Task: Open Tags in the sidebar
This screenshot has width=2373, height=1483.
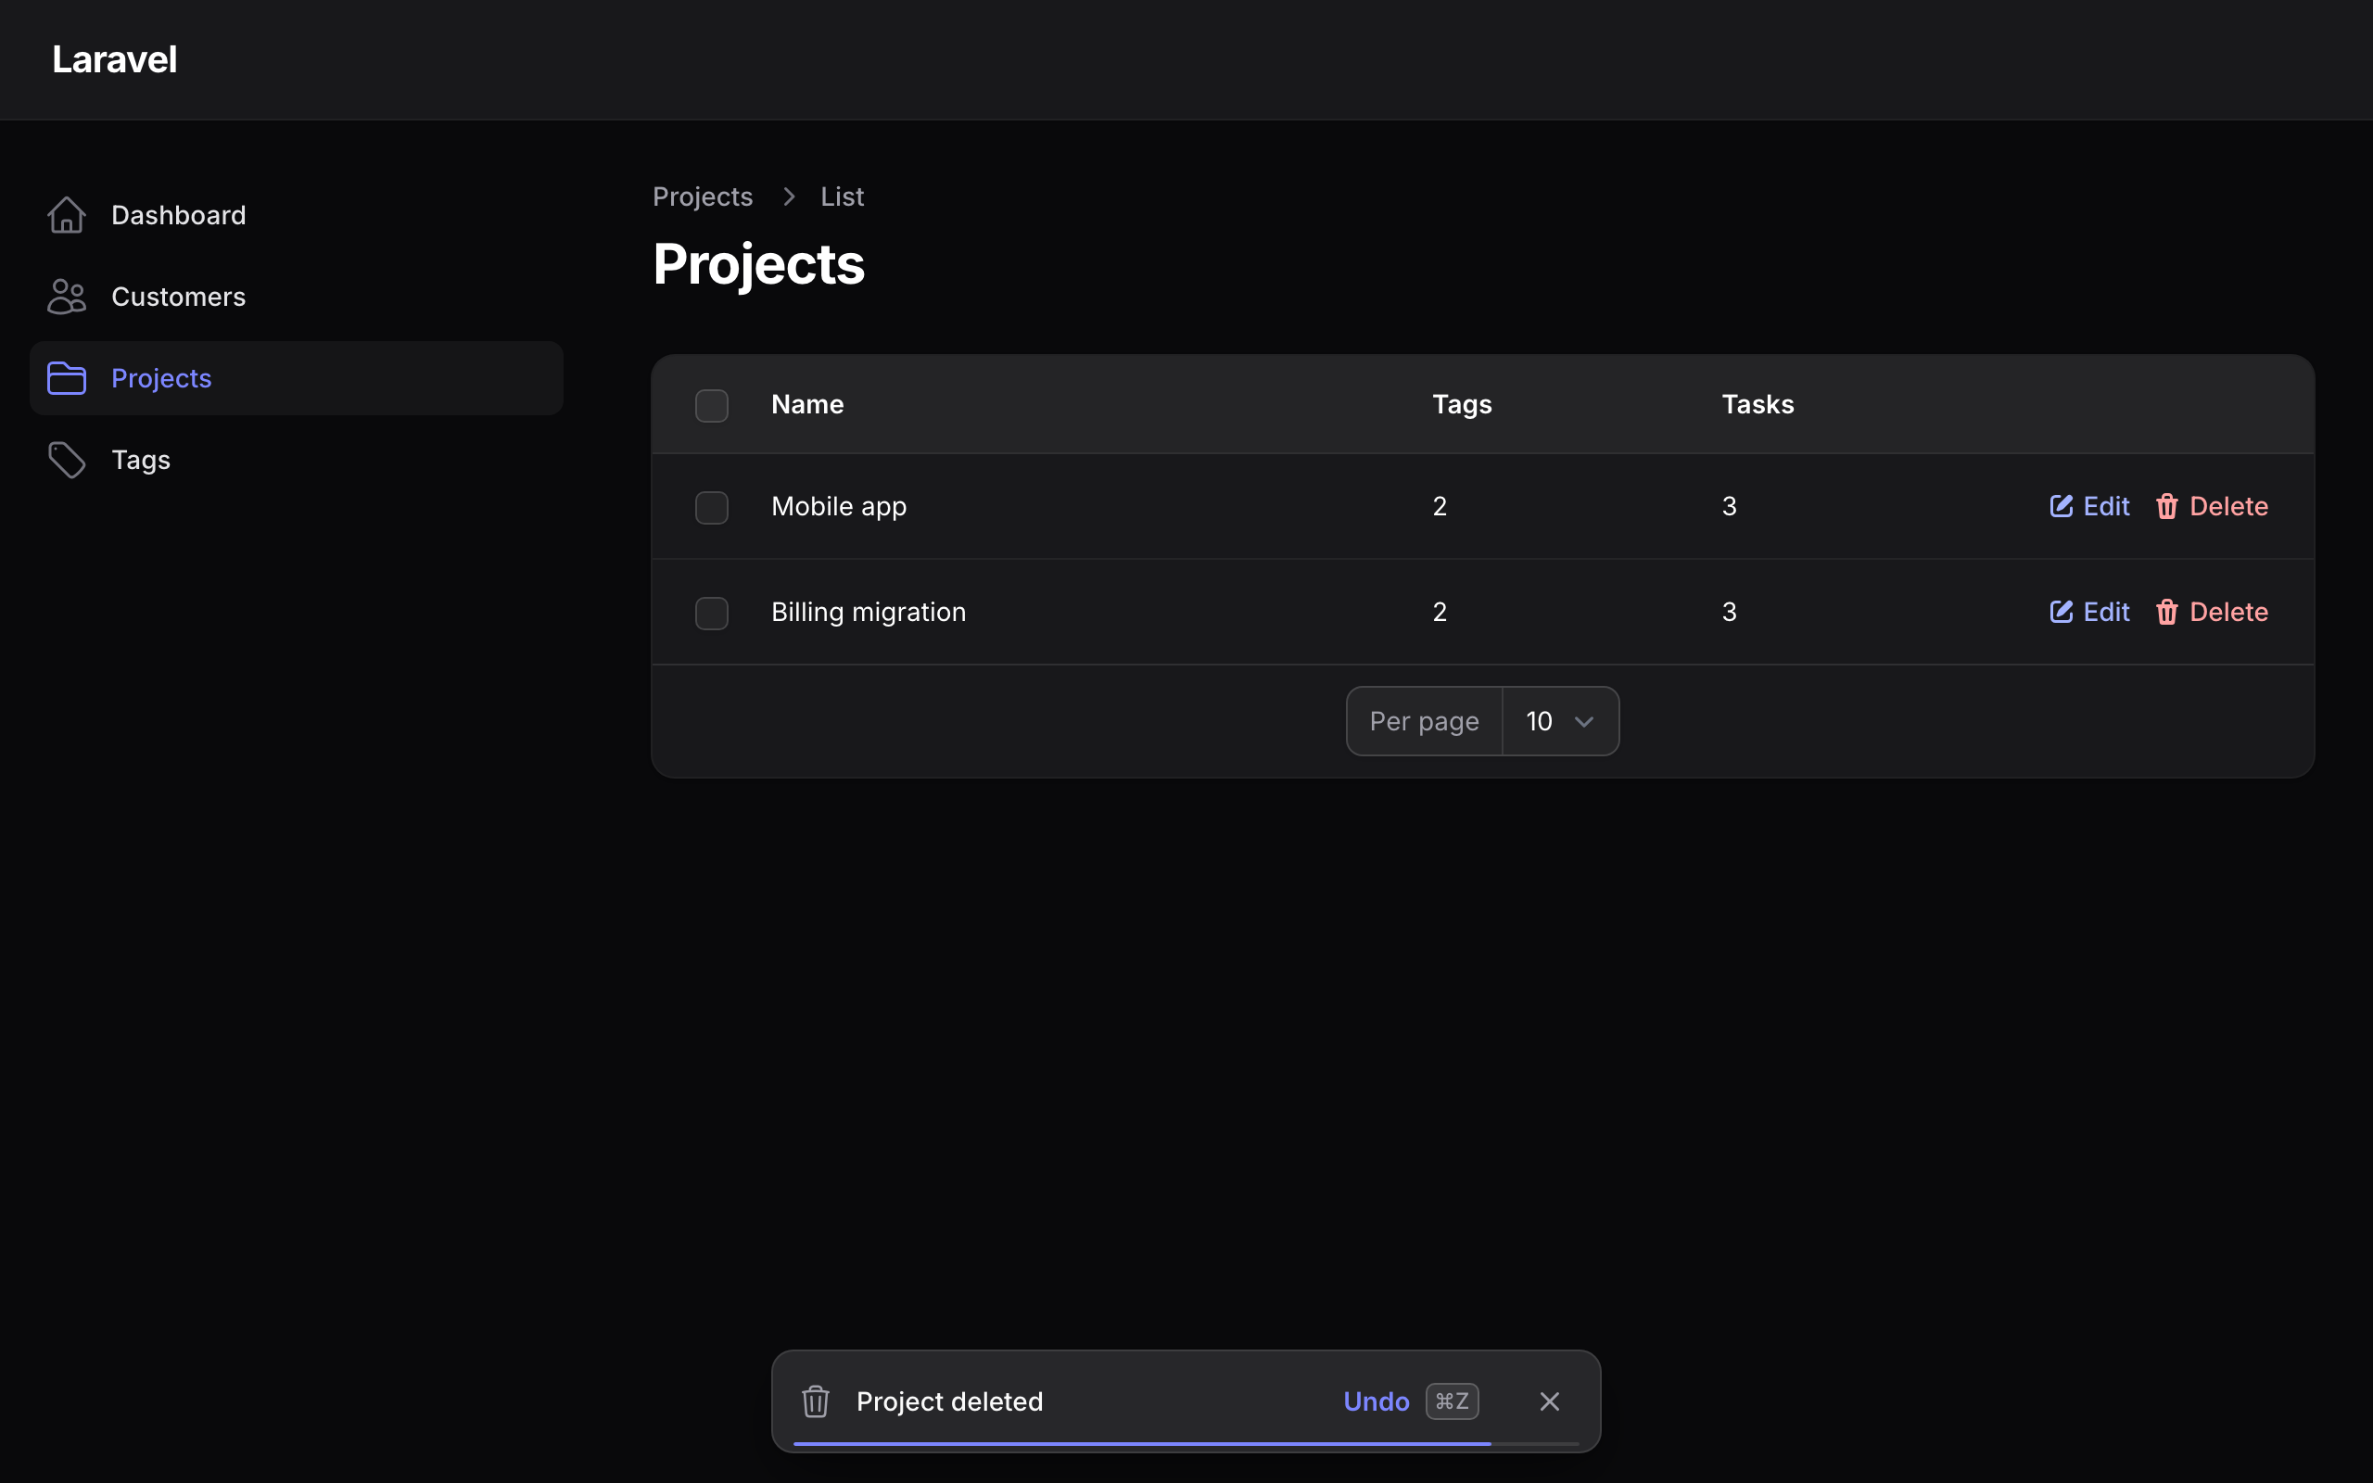Action: 296,460
